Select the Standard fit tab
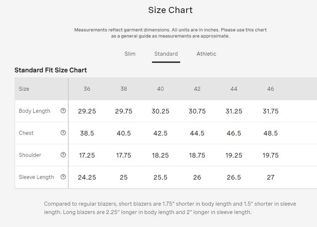Image resolution: width=317 pixels, height=227 pixels. point(166,54)
